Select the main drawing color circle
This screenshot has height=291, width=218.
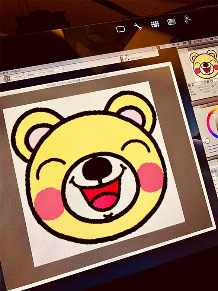[x=208, y=141]
